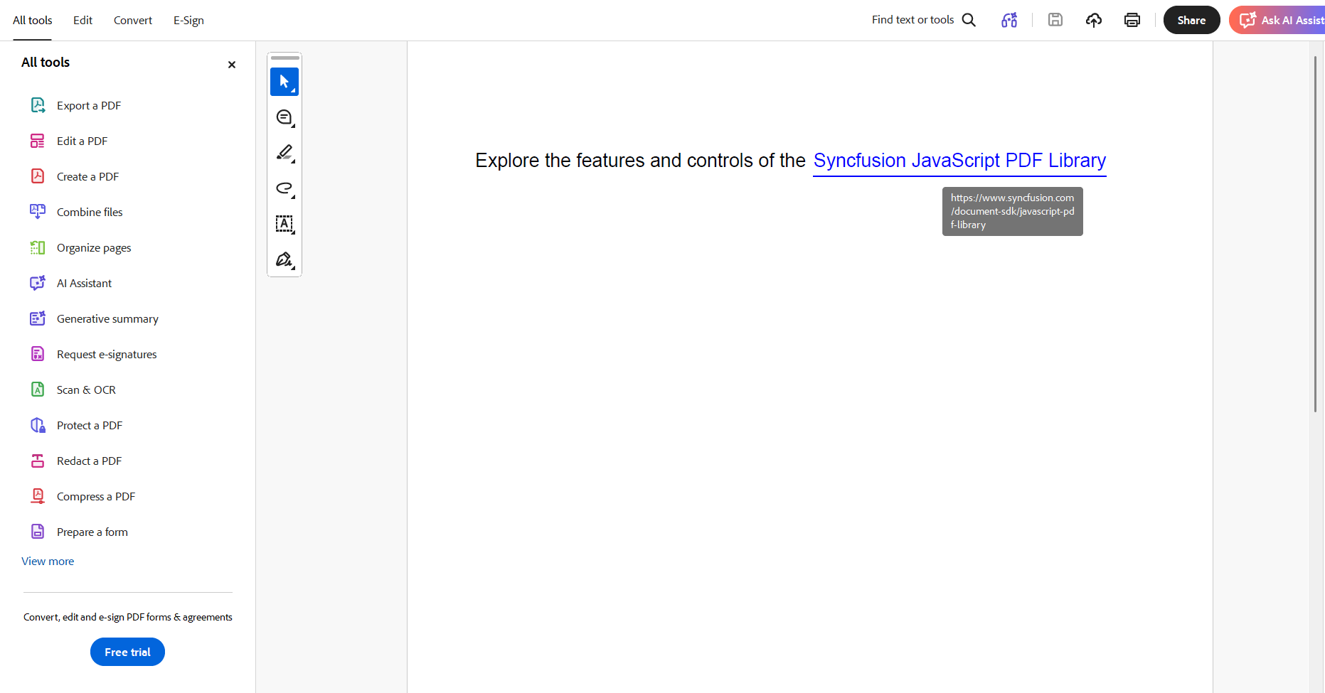Pick the freehand Draw tool
Viewport: 1325px width, 693px height.
click(284, 188)
